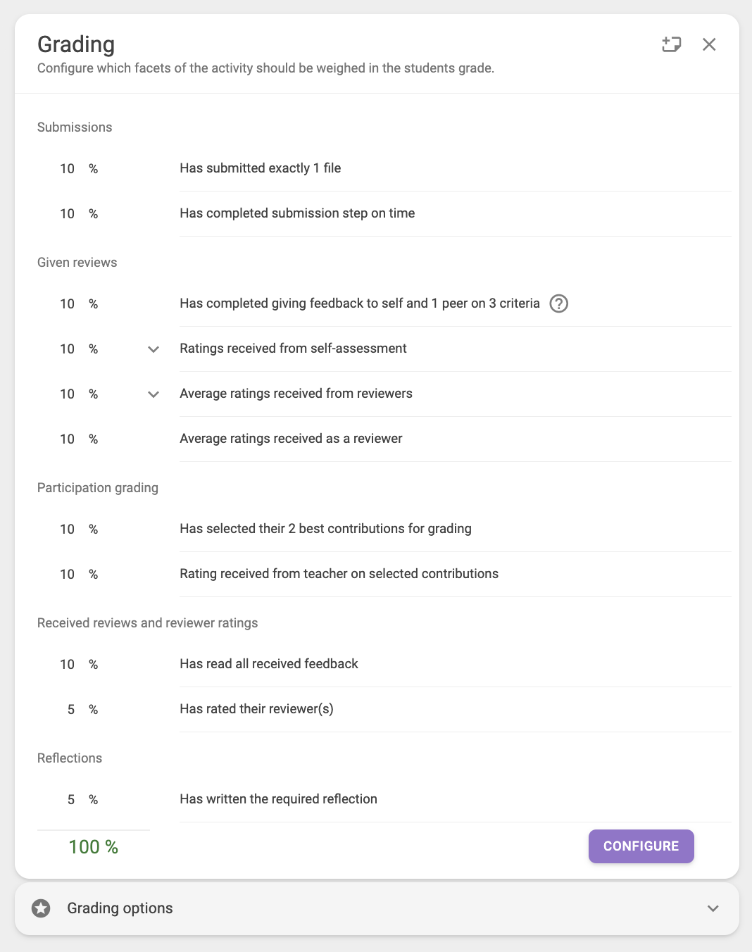Open the Grading options section title

tap(120, 908)
